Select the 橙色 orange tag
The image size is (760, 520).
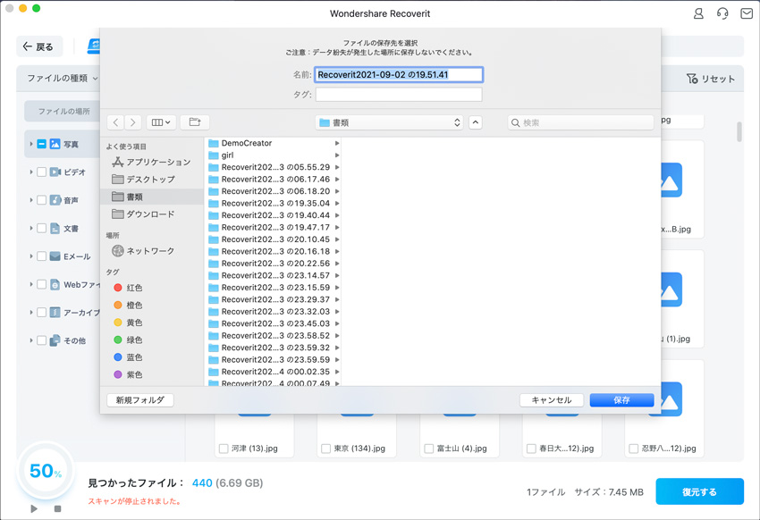(x=129, y=305)
